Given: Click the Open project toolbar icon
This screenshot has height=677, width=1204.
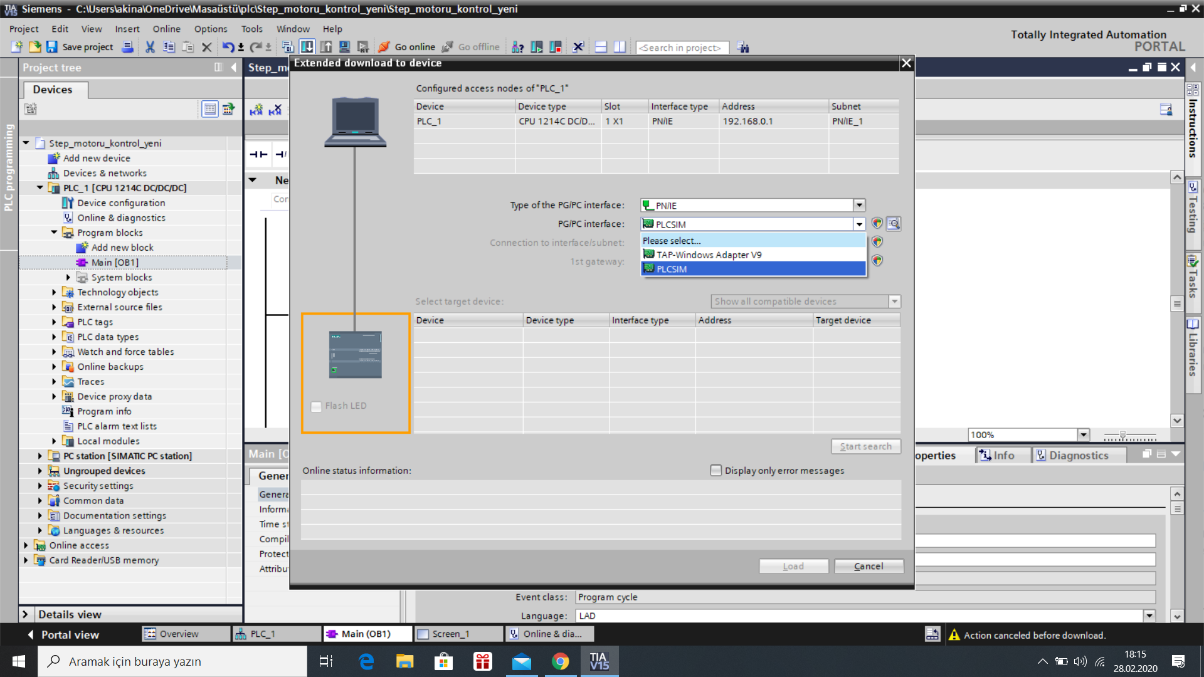Looking at the screenshot, I should 34,47.
